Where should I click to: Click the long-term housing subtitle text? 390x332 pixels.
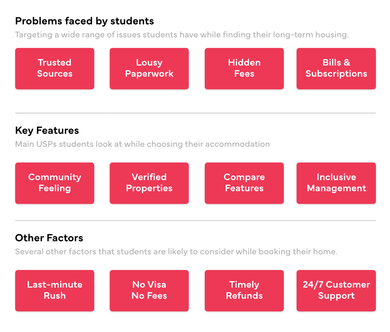181,35
